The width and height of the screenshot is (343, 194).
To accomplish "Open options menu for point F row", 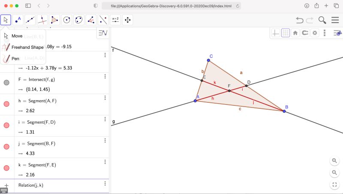I will (105, 77).
